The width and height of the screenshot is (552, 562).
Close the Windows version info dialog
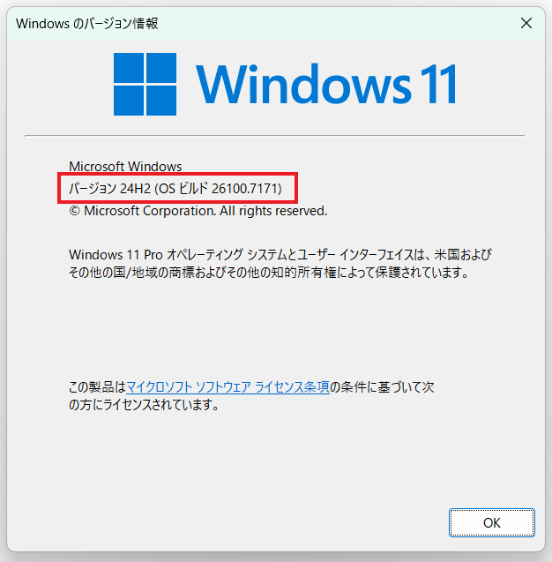pos(526,23)
